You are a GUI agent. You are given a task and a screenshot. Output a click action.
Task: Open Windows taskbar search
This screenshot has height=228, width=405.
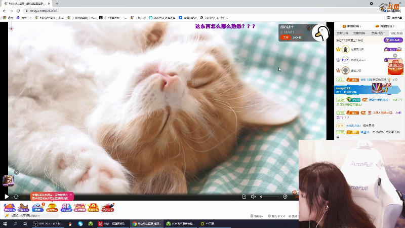[15, 223]
